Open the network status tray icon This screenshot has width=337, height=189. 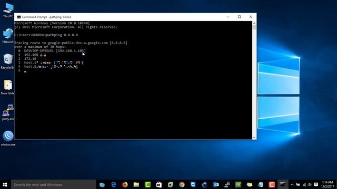pos(304,184)
